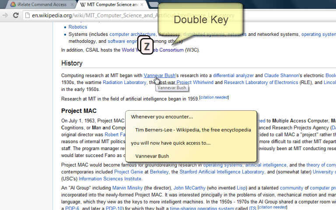
Task: Open the community link
Action: 291,188
